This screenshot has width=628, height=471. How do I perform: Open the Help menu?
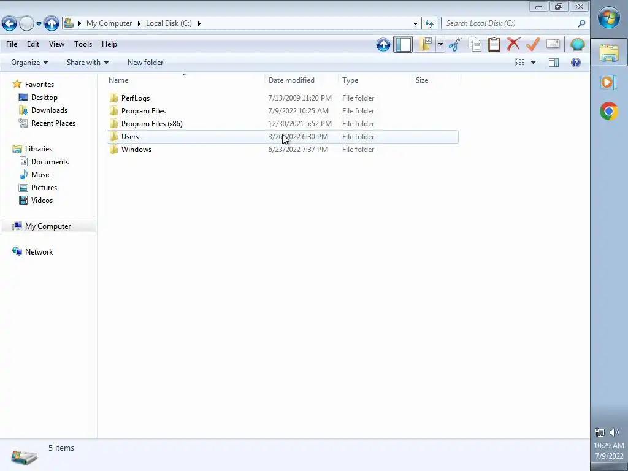click(109, 44)
